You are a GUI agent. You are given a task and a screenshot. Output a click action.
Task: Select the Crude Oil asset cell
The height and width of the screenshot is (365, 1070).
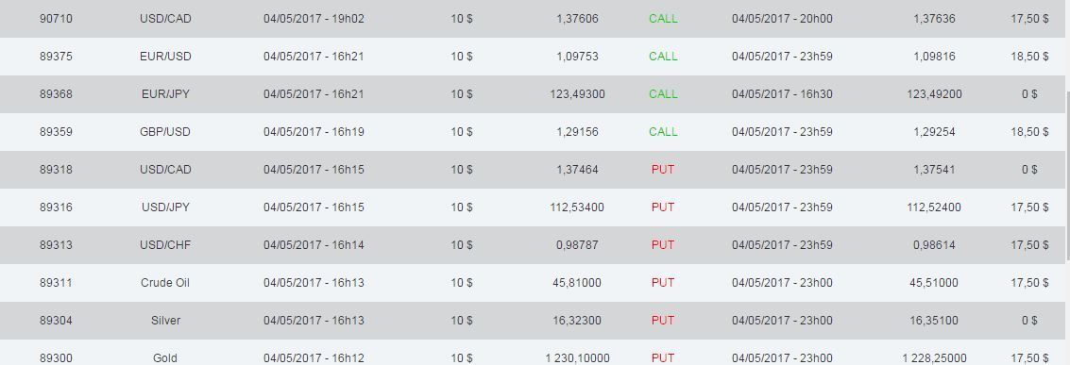(165, 283)
